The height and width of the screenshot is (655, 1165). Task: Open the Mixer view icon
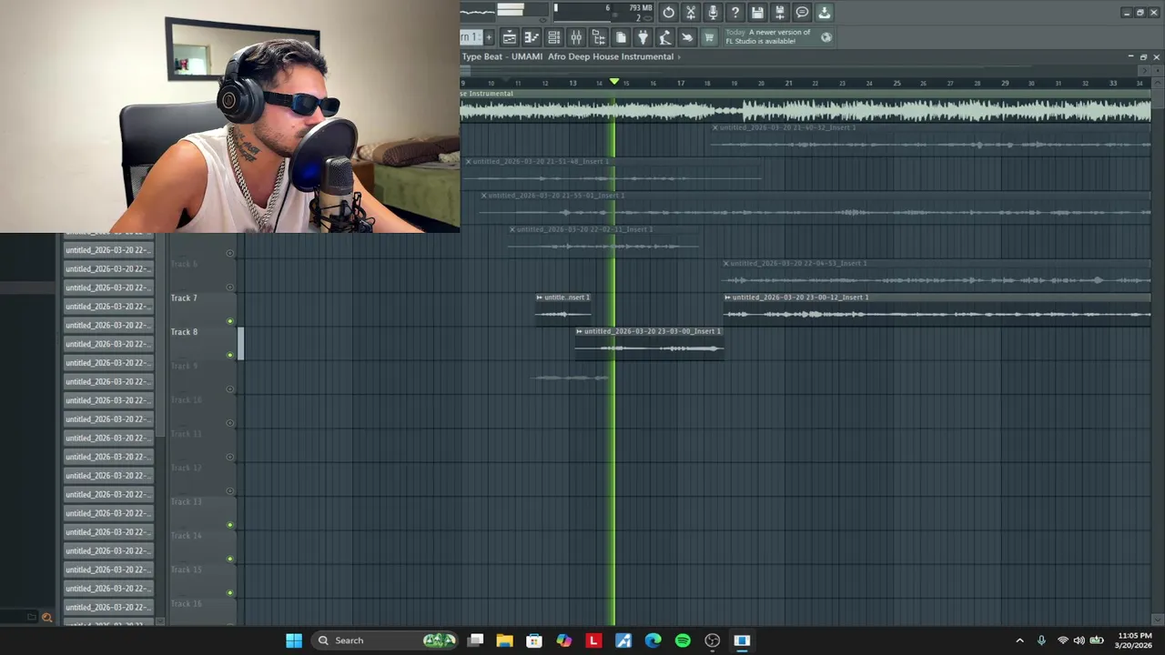[576, 37]
